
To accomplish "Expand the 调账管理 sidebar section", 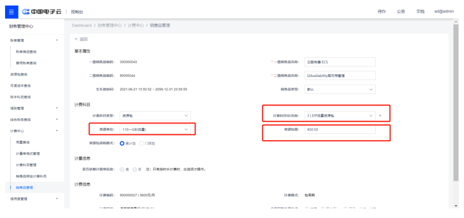I will pyautogui.click(x=57, y=109).
